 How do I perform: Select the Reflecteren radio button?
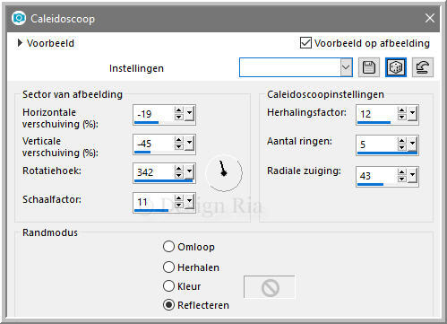(x=168, y=305)
